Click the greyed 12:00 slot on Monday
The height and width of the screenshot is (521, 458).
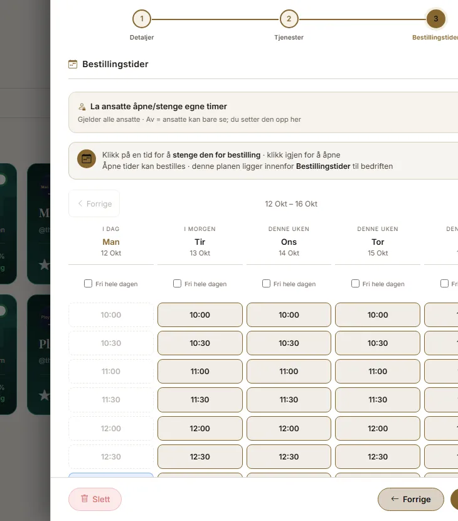point(111,428)
